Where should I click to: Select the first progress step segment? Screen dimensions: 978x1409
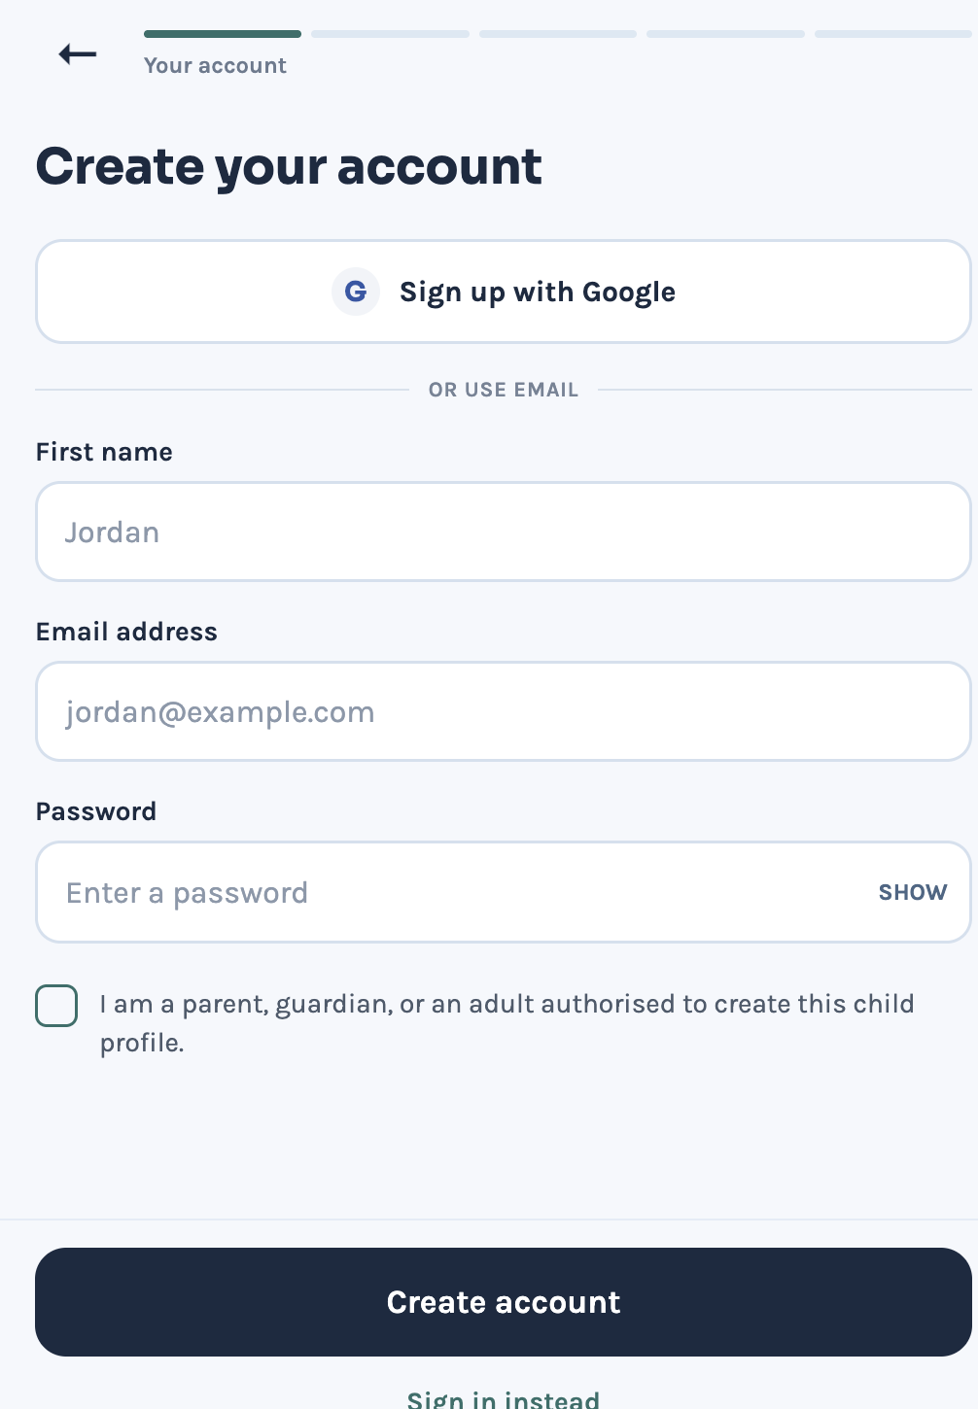223,34
